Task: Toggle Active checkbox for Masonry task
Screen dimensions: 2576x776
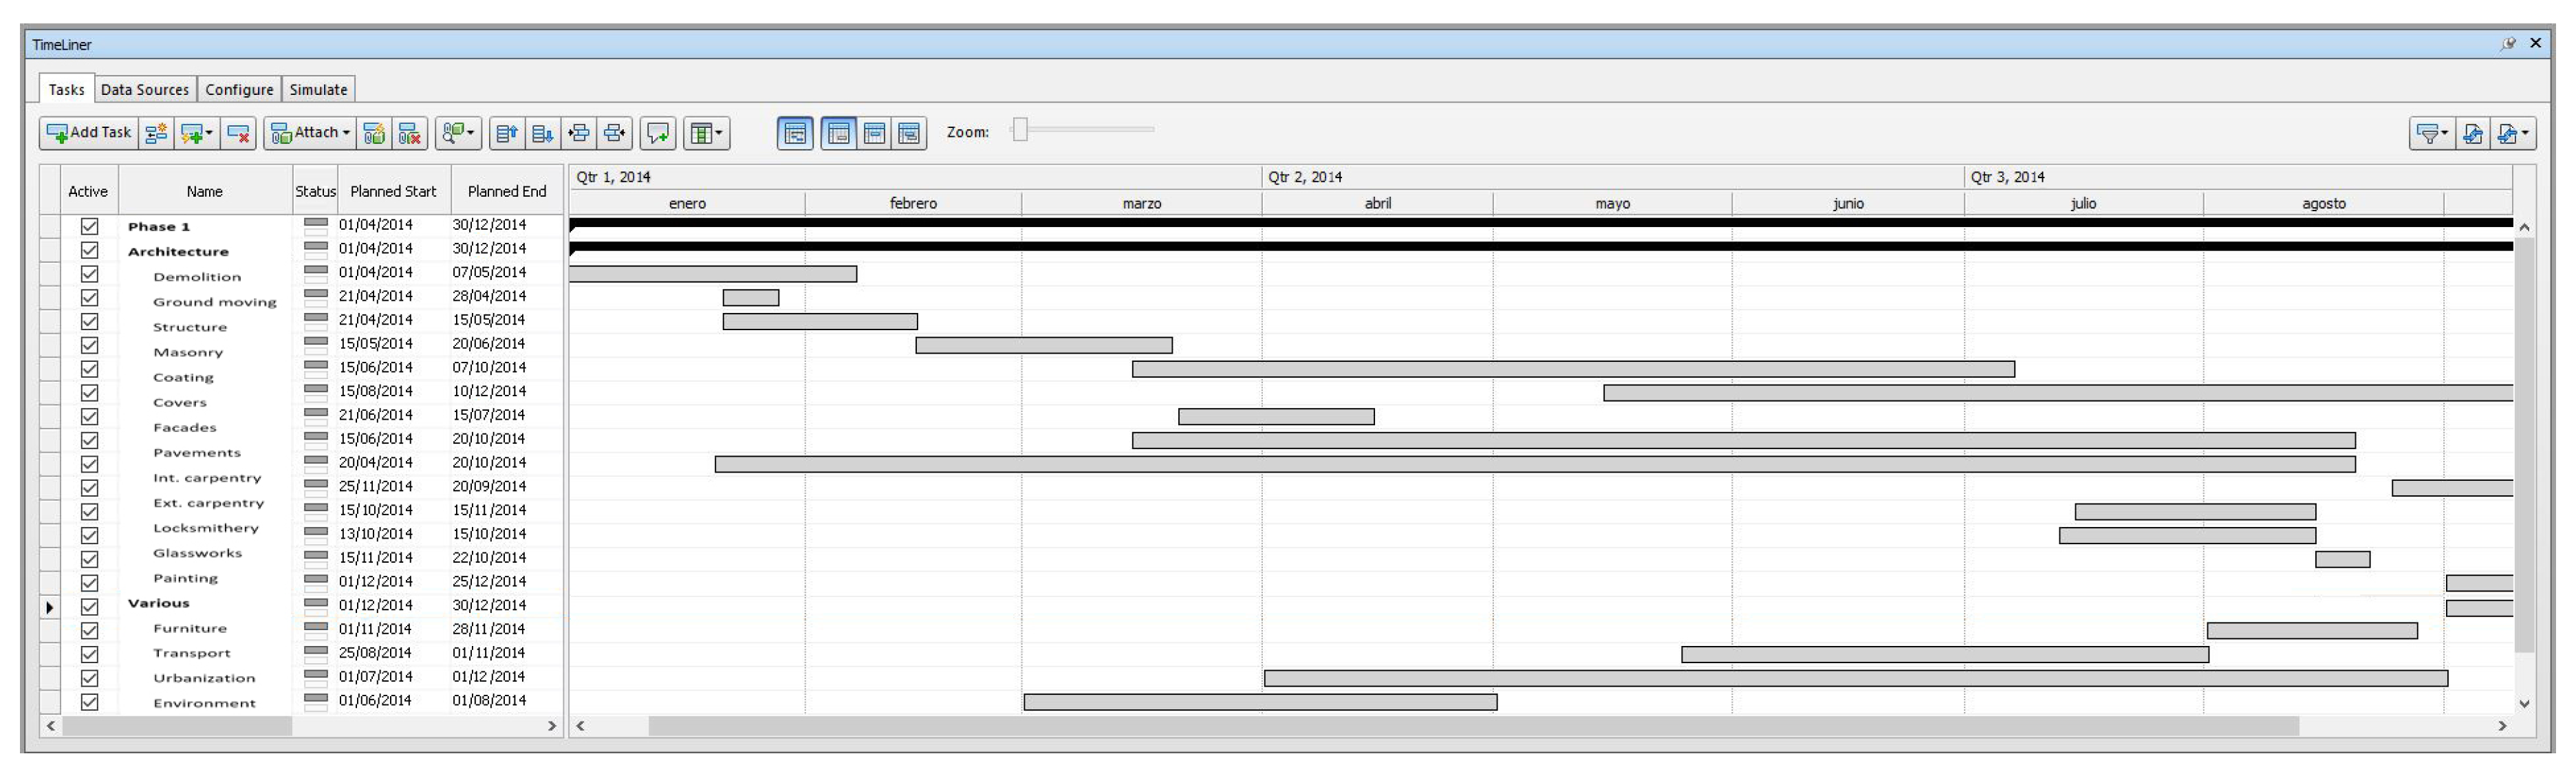Action: coord(89,345)
